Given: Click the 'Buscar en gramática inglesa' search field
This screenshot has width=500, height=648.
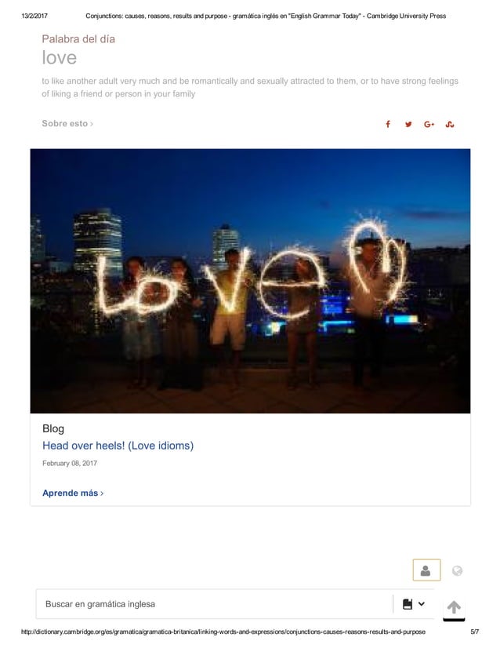Looking at the screenshot, I should (x=214, y=604).
